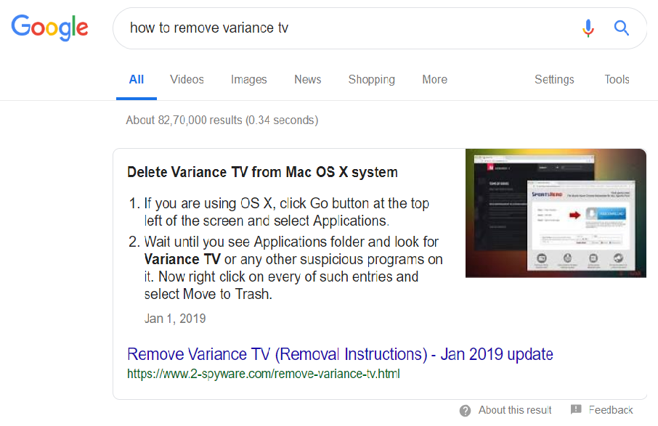Focus the search box containing the variance tv query

point(349,28)
